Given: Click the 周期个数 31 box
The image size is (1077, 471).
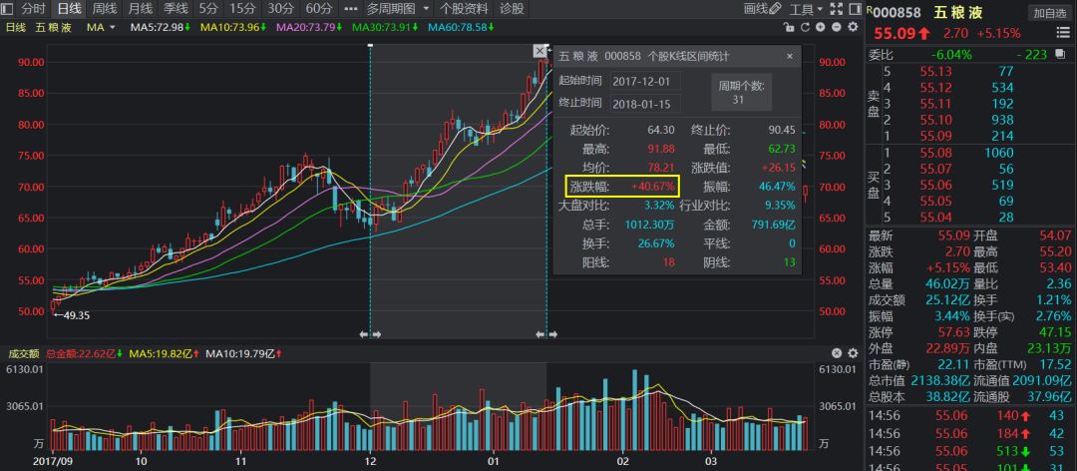Looking at the screenshot, I should (x=741, y=92).
